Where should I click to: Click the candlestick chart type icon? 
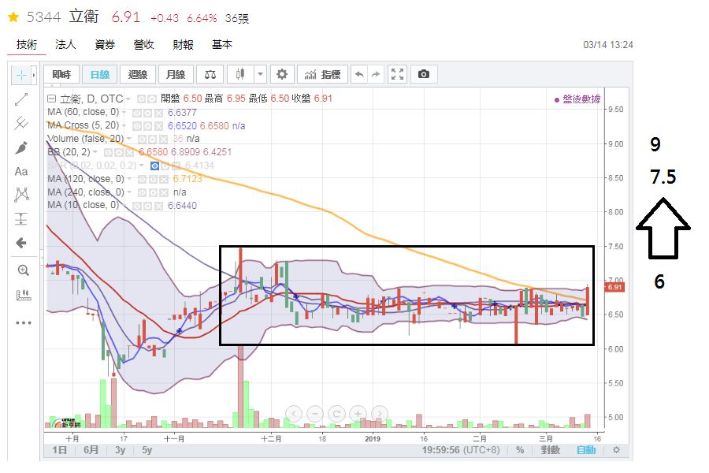tap(240, 74)
